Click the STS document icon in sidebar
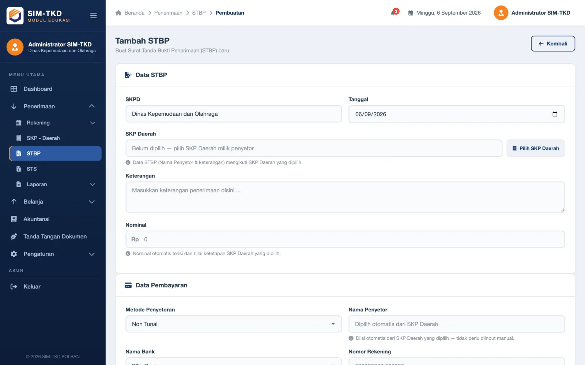Screen dimensions: 585x365 pyautogui.click(x=19, y=169)
